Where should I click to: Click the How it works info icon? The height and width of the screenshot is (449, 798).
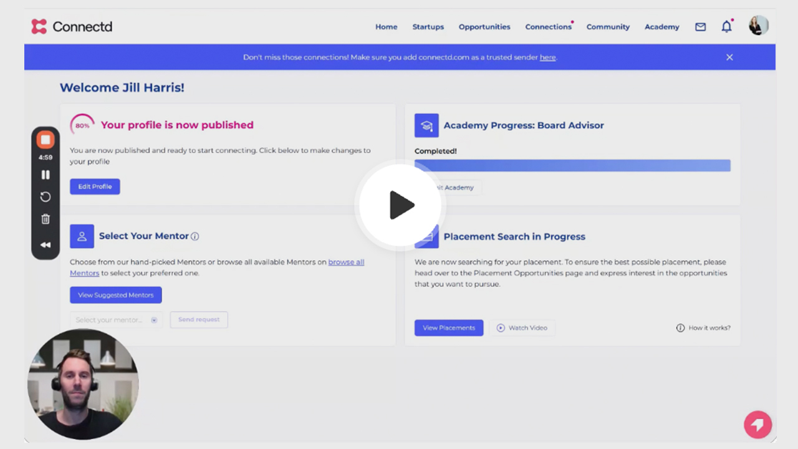[x=680, y=328]
